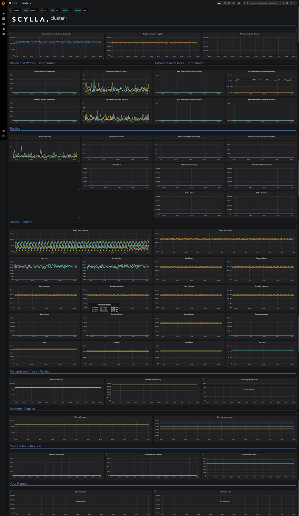Open the Grafana logo home menu
This screenshot has height=516, width=299.
coord(4,3)
